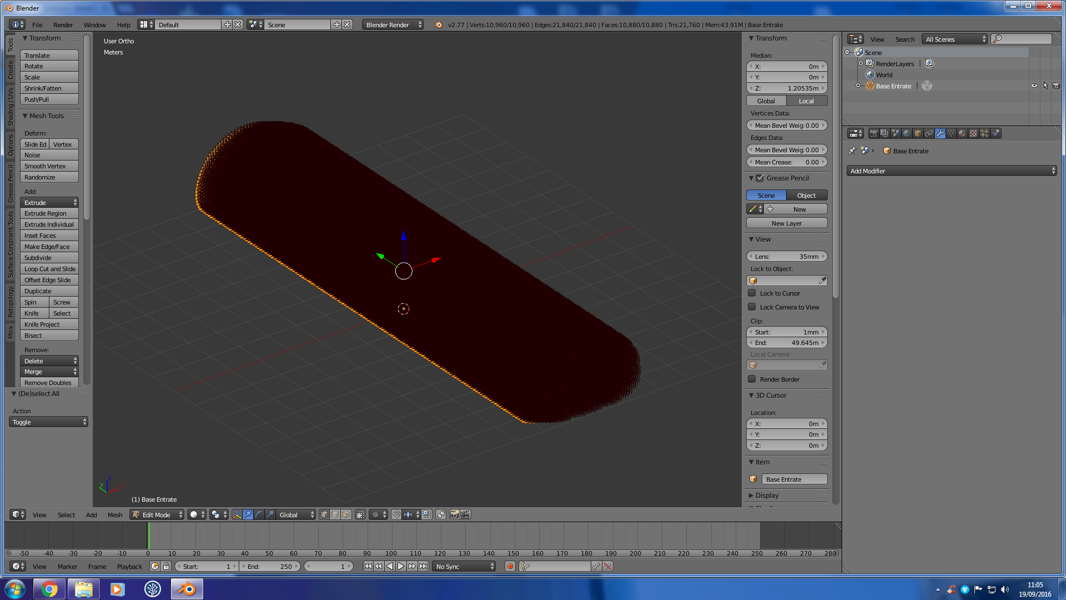Open the Global transform orientation dropdown
Image resolution: width=1066 pixels, height=600 pixels.
point(296,514)
